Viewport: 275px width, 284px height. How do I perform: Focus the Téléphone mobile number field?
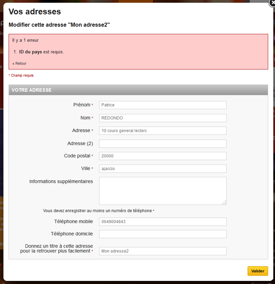coord(163,222)
